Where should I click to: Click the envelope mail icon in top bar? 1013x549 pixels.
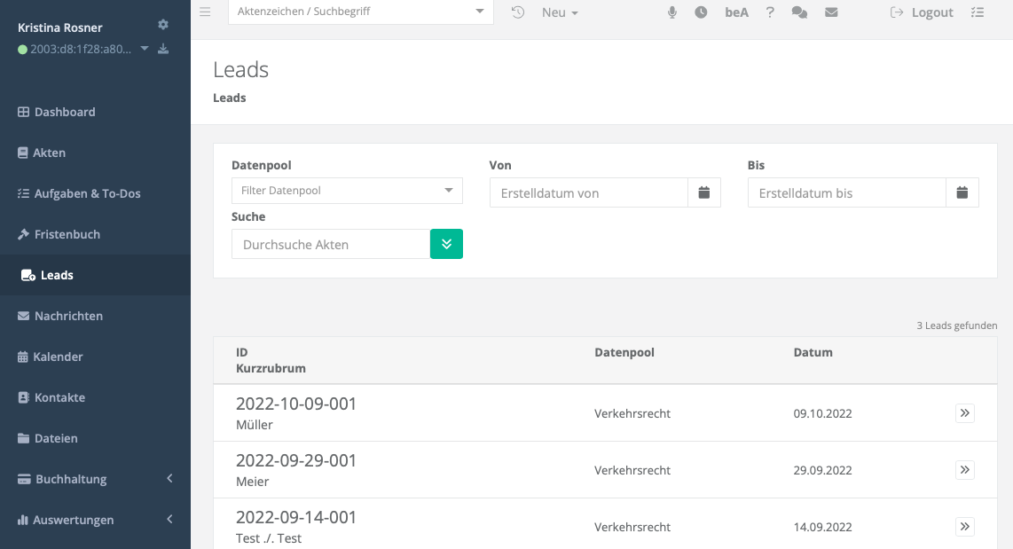coord(831,12)
